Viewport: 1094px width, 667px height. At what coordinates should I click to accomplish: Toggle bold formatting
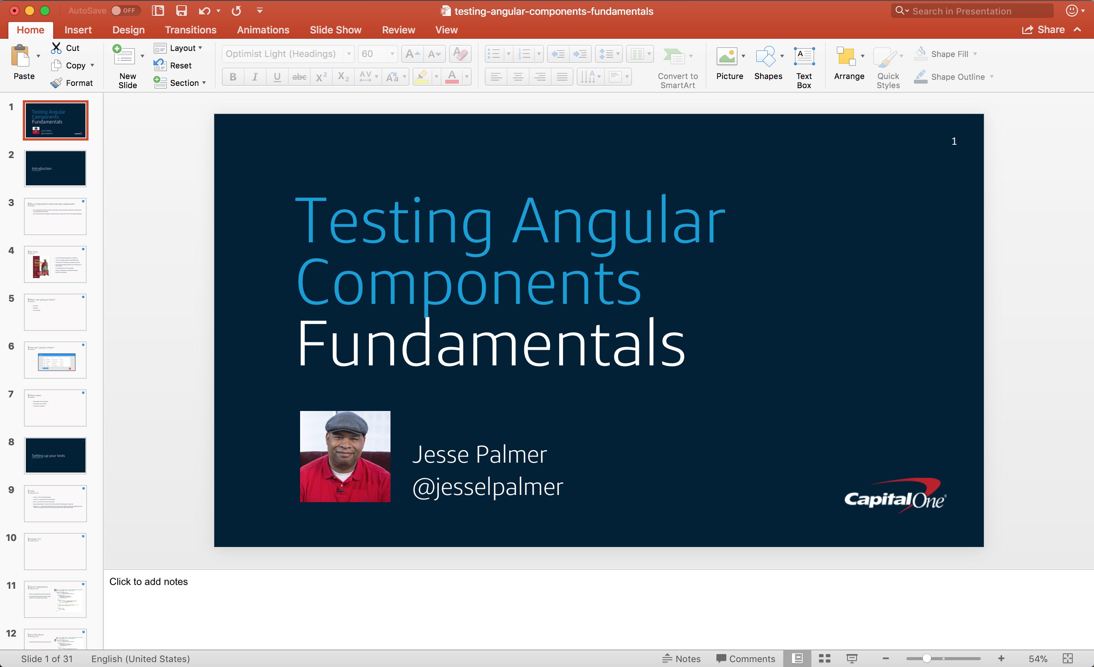coord(232,77)
